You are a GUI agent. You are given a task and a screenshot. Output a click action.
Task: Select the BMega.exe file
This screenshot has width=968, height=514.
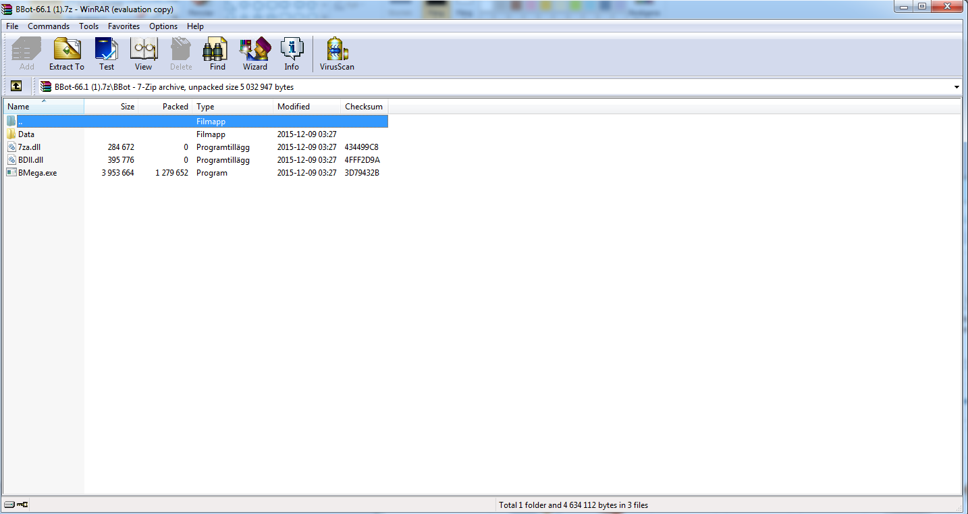37,173
